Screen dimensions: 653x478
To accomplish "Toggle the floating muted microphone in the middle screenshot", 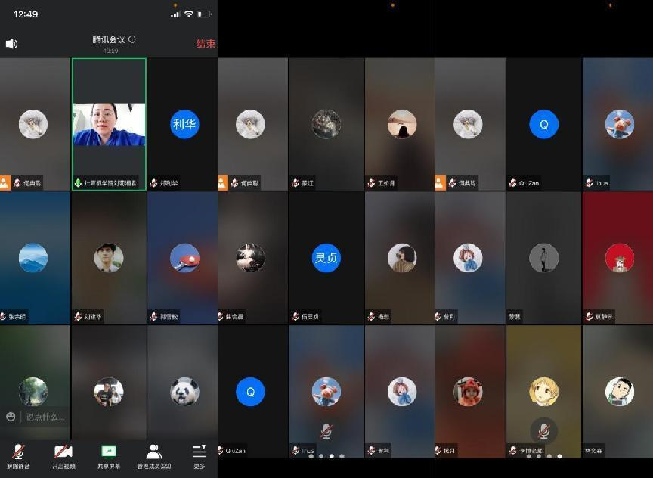I will [x=326, y=431].
